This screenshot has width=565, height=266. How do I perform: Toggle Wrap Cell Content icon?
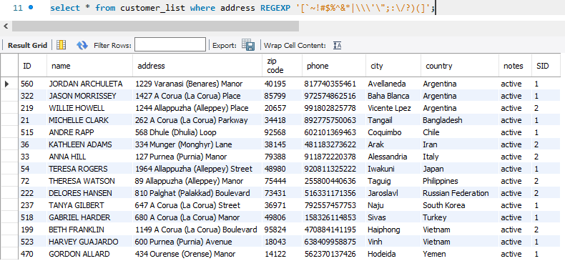(x=338, y=46)
